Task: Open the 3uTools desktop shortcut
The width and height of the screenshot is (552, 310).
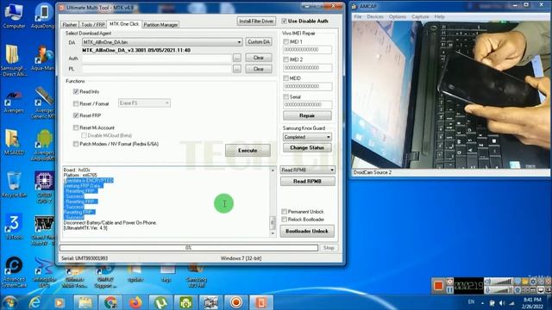Action: point(14,227)
